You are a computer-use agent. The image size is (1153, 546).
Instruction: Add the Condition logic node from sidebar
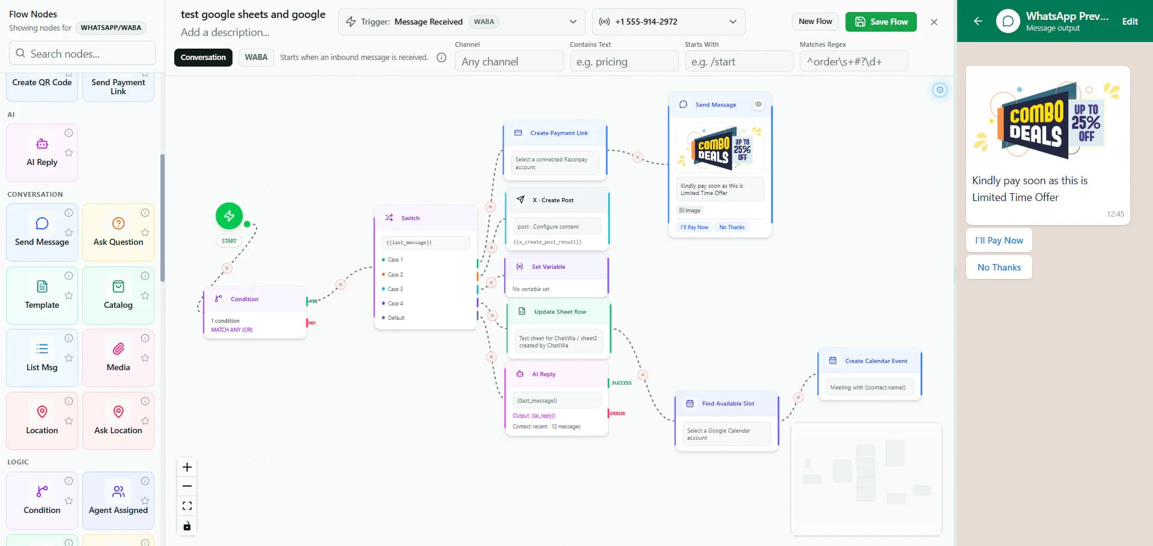coord(42,500)
